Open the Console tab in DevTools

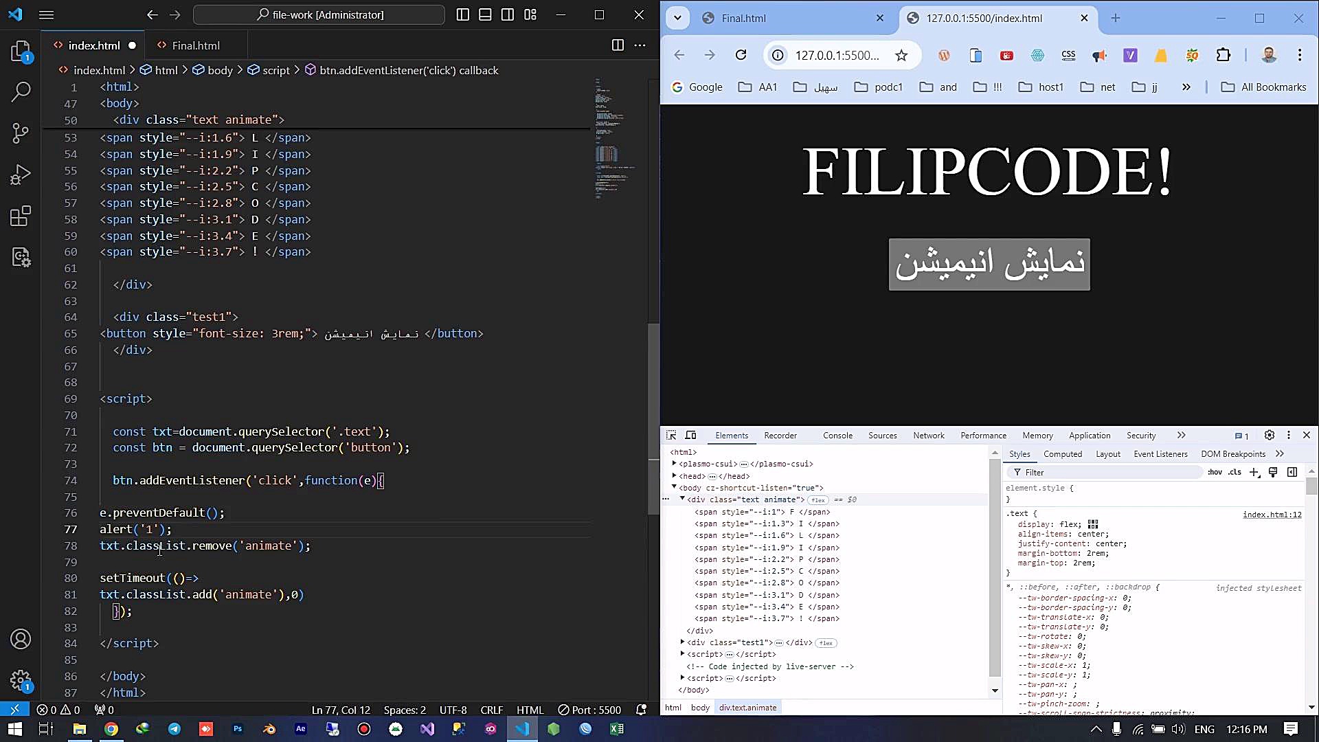point(837,435)
